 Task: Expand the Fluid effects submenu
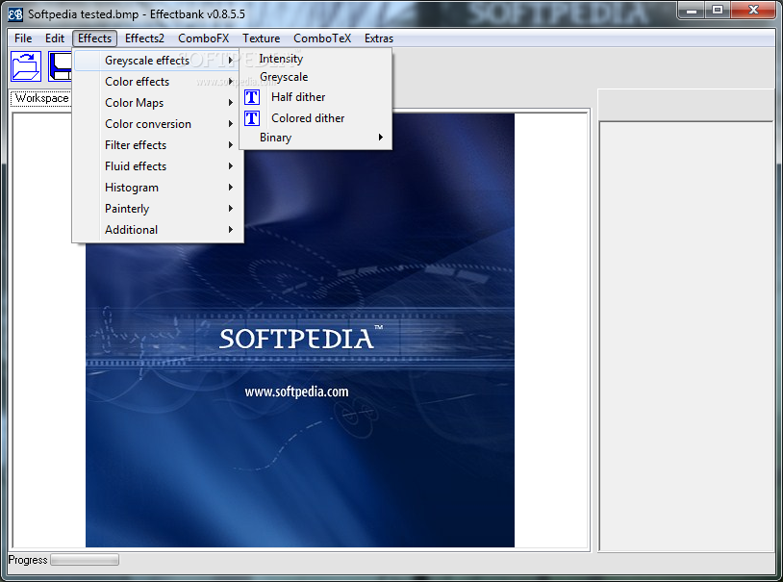click(x=158, y=165)
